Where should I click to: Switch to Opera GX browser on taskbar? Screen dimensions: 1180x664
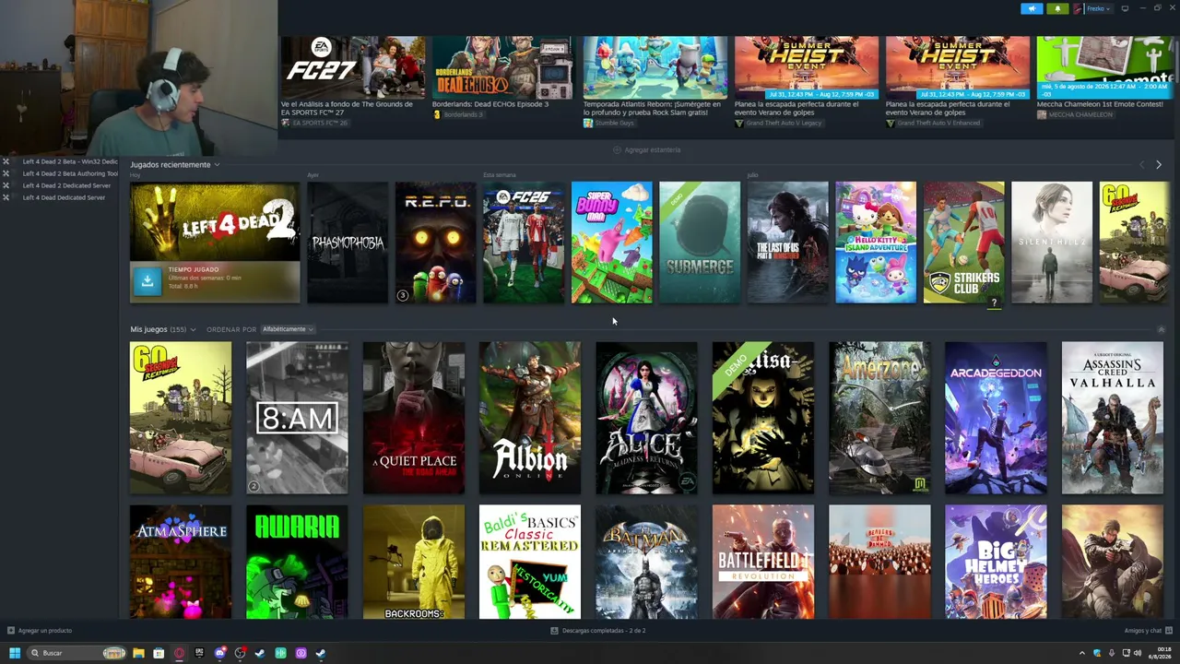[x=179, y=653]
